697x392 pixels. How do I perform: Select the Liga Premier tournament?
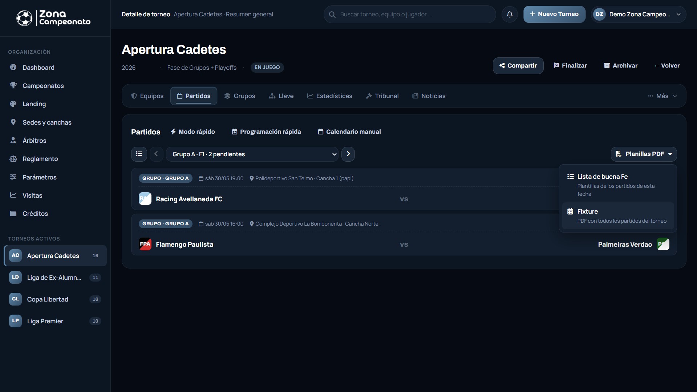point(55,321)
